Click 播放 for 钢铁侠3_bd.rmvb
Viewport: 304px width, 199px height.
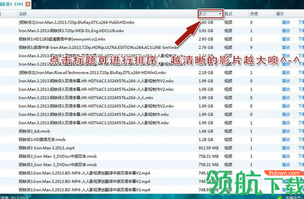pyautogui.click(x=286, y=131)
